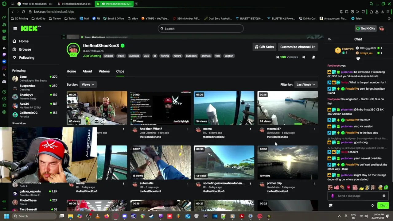Reload the page in browser toolbar
The height and width of the screenshot is (221, 393).
[23, 12]
